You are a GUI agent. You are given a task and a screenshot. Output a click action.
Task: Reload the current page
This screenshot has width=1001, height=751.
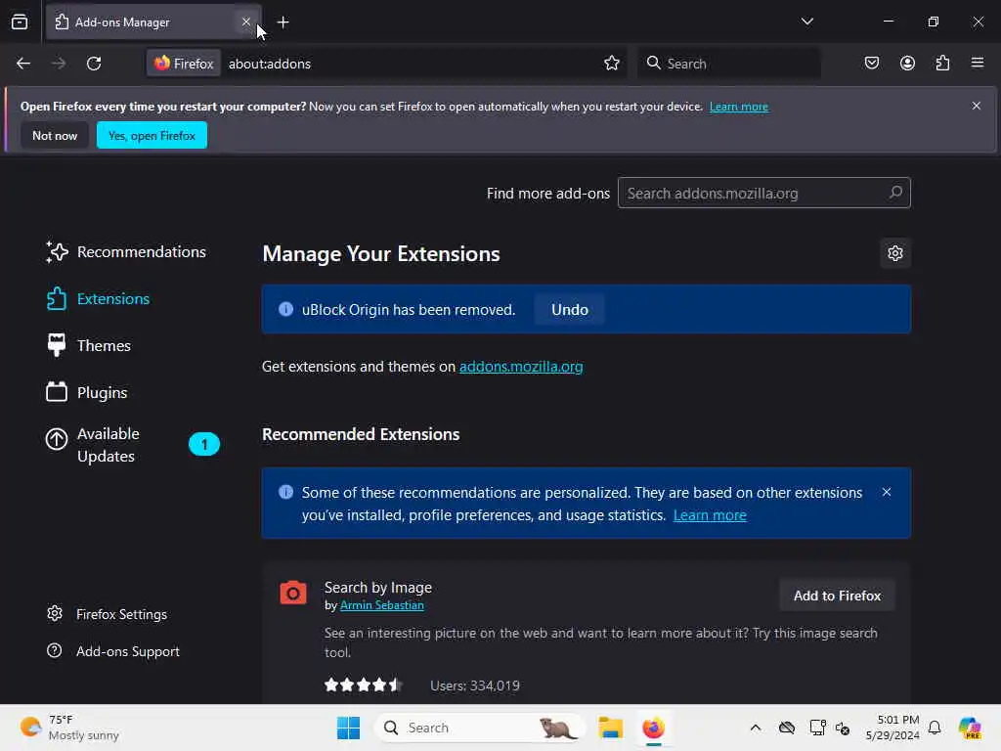point(94,64)
